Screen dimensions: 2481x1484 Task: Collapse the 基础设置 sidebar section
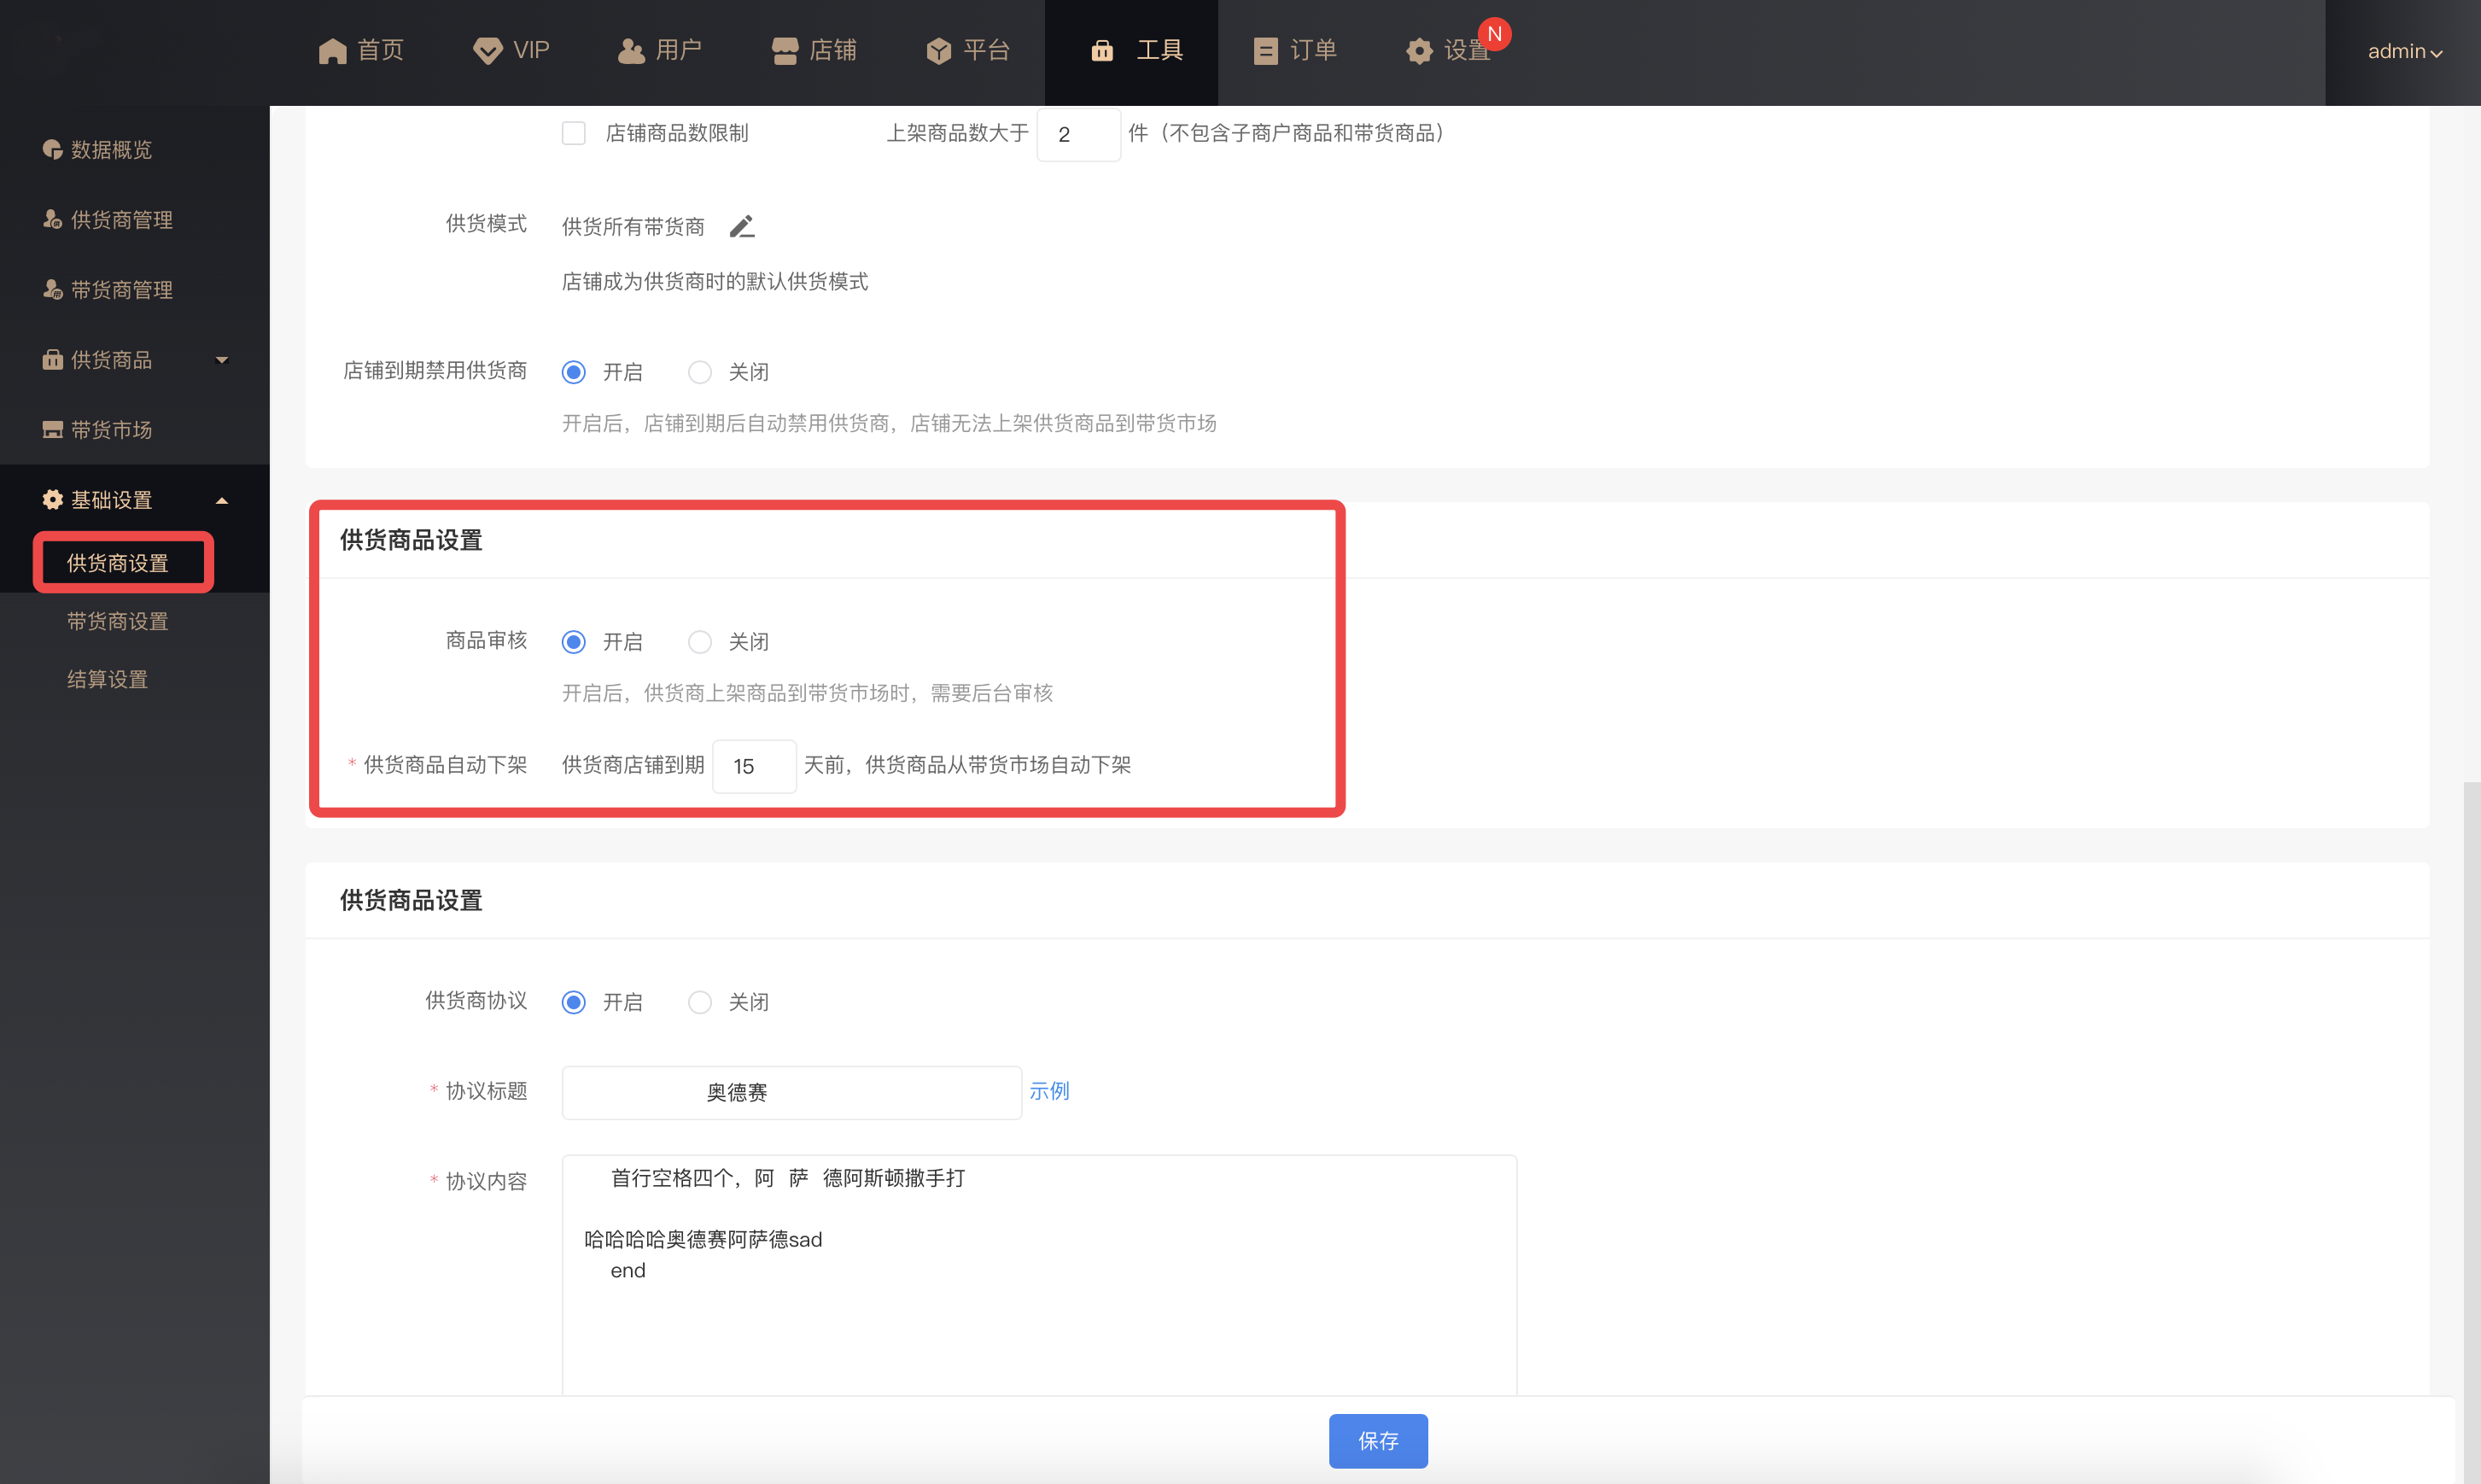click(x=222, y=500)
